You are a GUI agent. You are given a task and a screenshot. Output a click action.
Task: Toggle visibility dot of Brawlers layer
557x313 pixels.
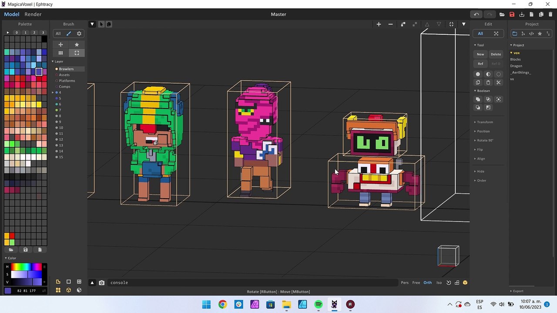(x=57, y=69)
